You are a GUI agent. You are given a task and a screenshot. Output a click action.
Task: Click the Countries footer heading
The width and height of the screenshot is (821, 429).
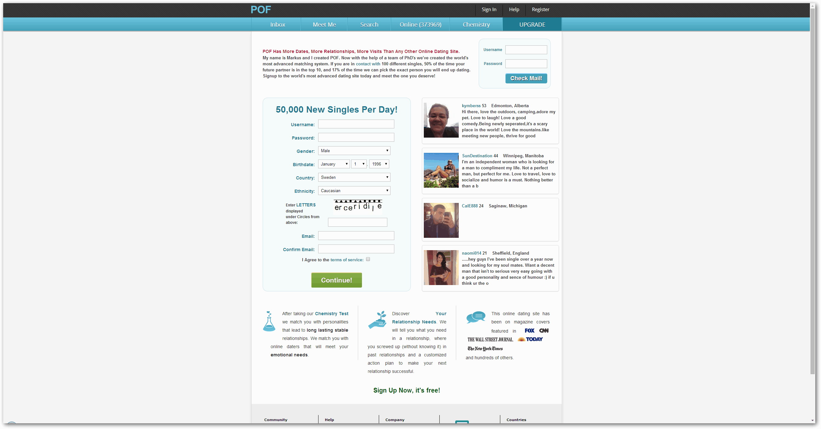tap(516, 420)
